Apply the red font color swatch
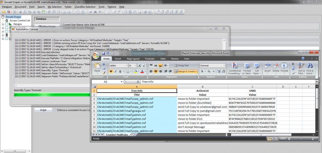This screenshot has width=322, height=153. (142, 71)
